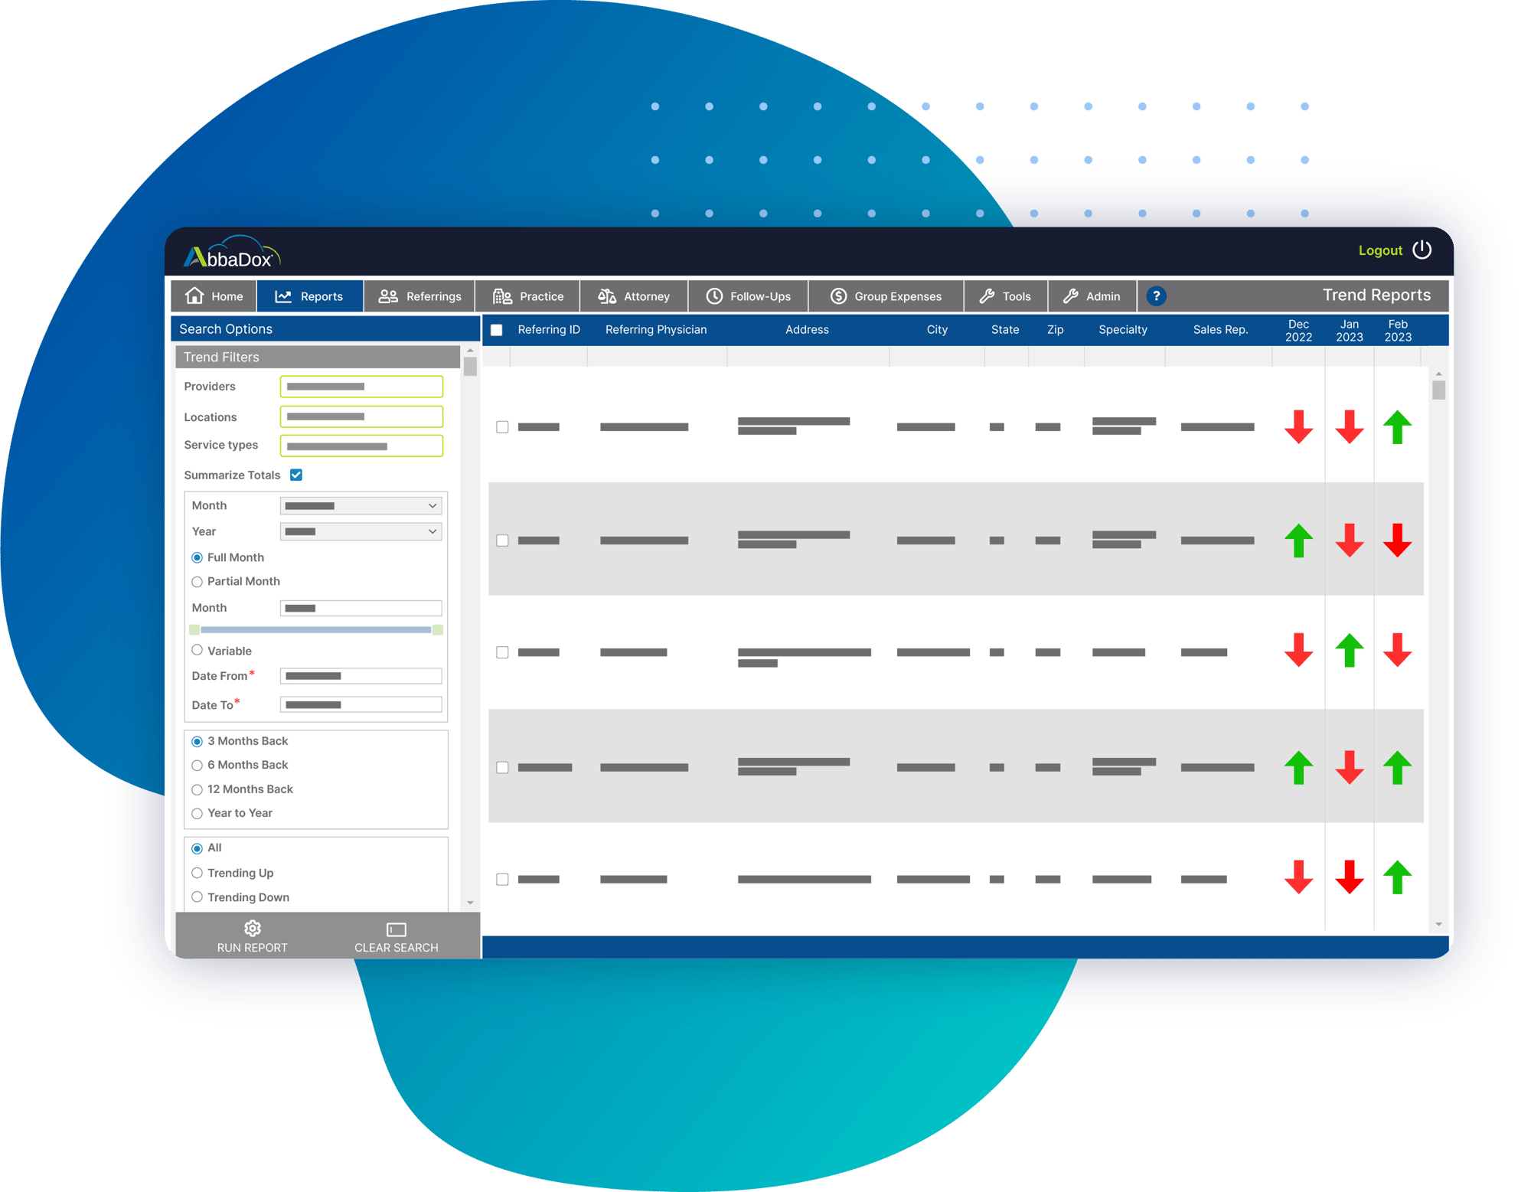Image resolution: width=1531 pixels, height=1192 pixels.
Task: Click fourth row's Feb 2023 green up arrow
Action: [x=1397, y=767]
